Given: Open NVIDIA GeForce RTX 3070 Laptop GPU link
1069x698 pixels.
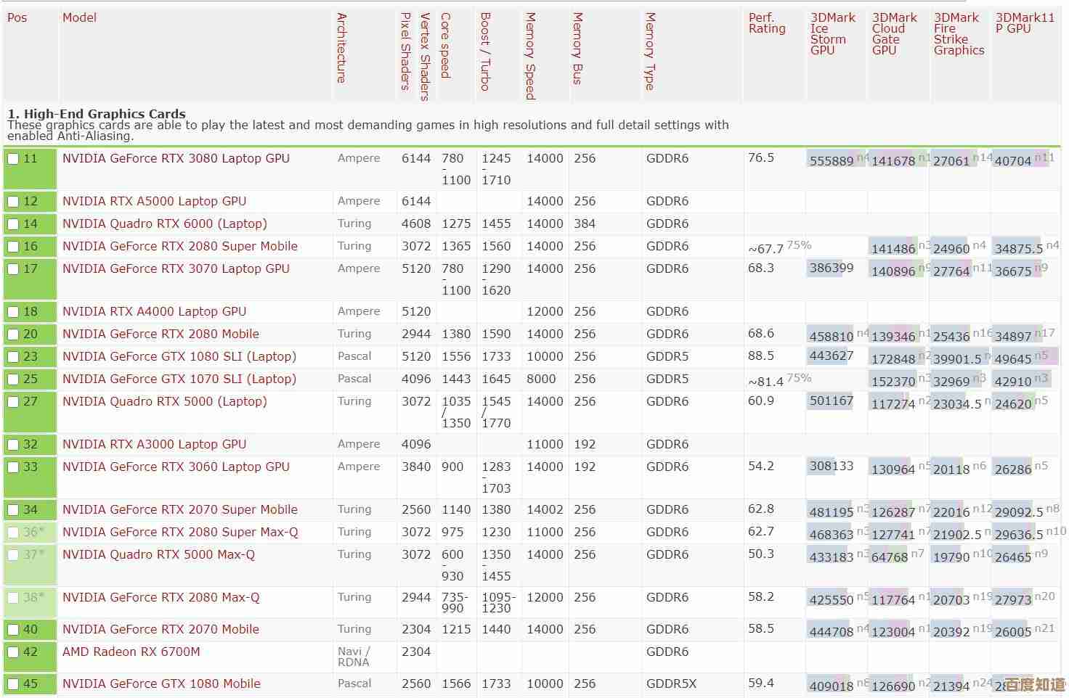Looking at the screenshot, I should pyautogui.click(x=176, y=268).
